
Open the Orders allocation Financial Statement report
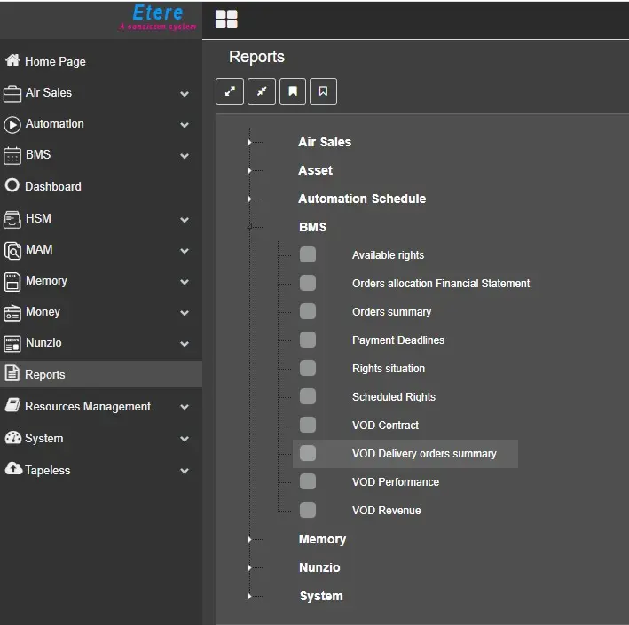pos(441,284)
